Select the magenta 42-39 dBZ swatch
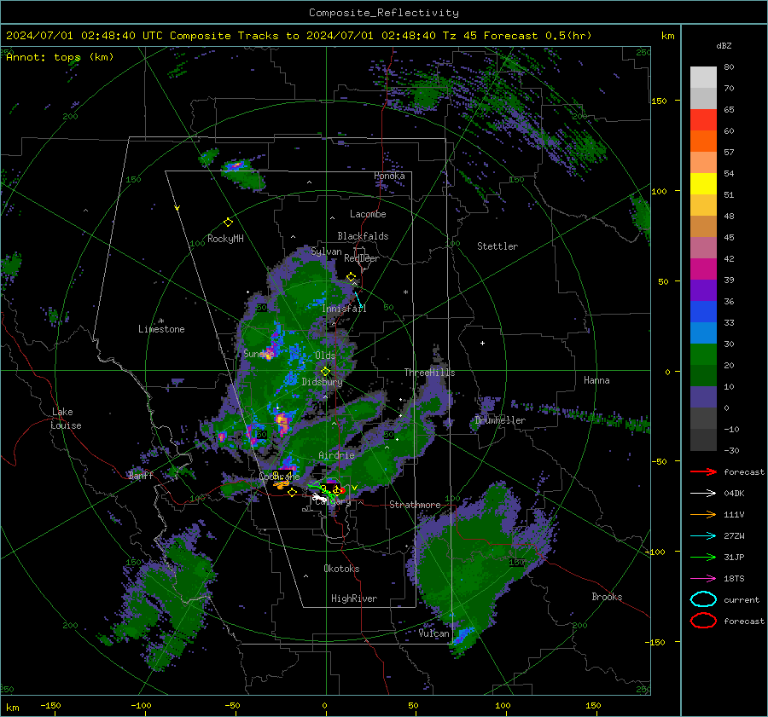Image resolution: width=768 pixels, height=717 pixels. (x=703, y=269)
